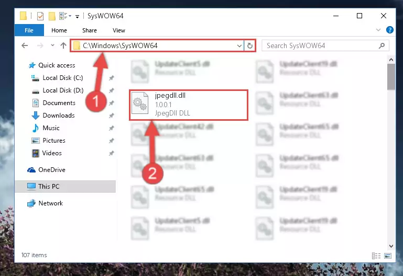Refresh the SysWOW64 folder view
This screenshot has height=276, width=403.
[x=250, y=45]
